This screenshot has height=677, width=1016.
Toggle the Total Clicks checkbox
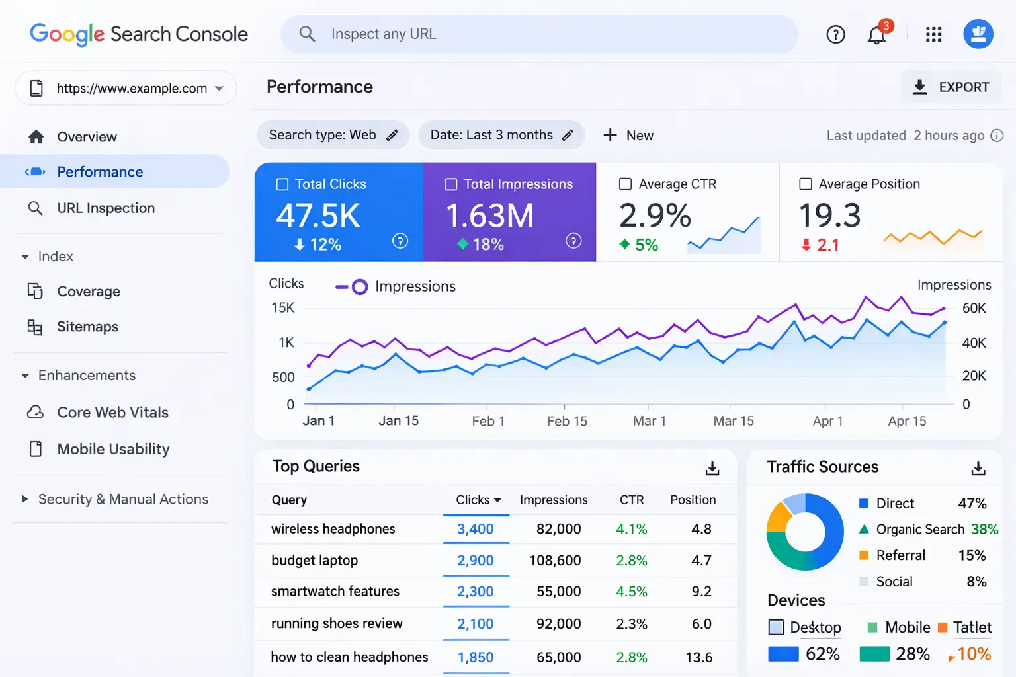tap(282, 184)
